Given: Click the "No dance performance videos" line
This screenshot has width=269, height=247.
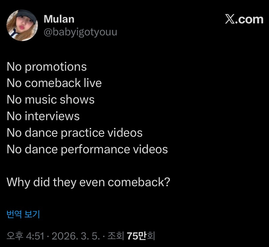Looking at the screenshot, I should tap(87, 149).
